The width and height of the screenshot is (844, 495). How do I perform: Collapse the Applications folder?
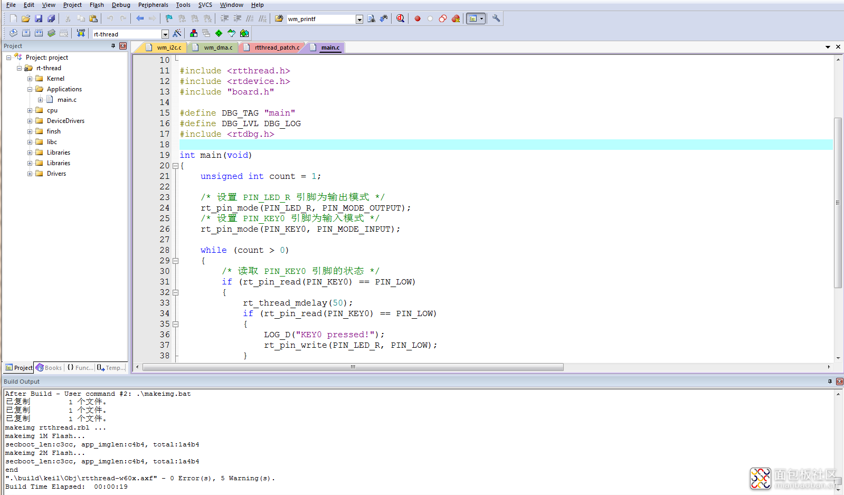coord(30,89)
